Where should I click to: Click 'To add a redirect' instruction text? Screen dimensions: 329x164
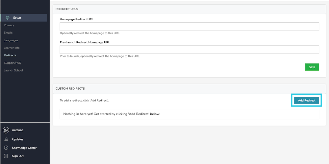[x=84, y=101]
